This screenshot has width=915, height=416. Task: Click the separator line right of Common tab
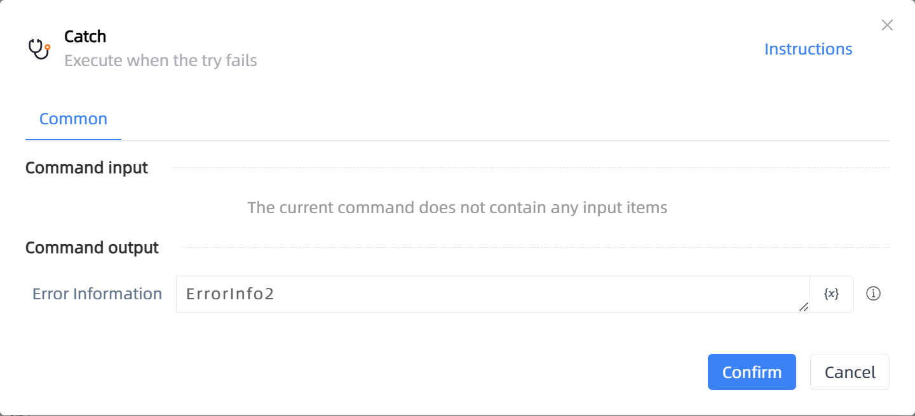pyautogui.click(x=505, y=140)
